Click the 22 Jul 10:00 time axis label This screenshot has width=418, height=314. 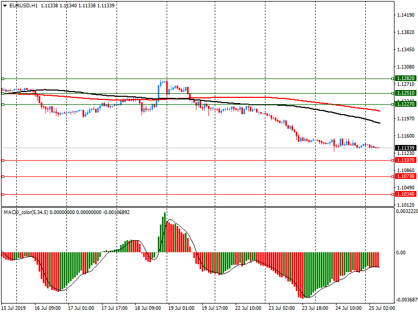[x=248, y=308]
